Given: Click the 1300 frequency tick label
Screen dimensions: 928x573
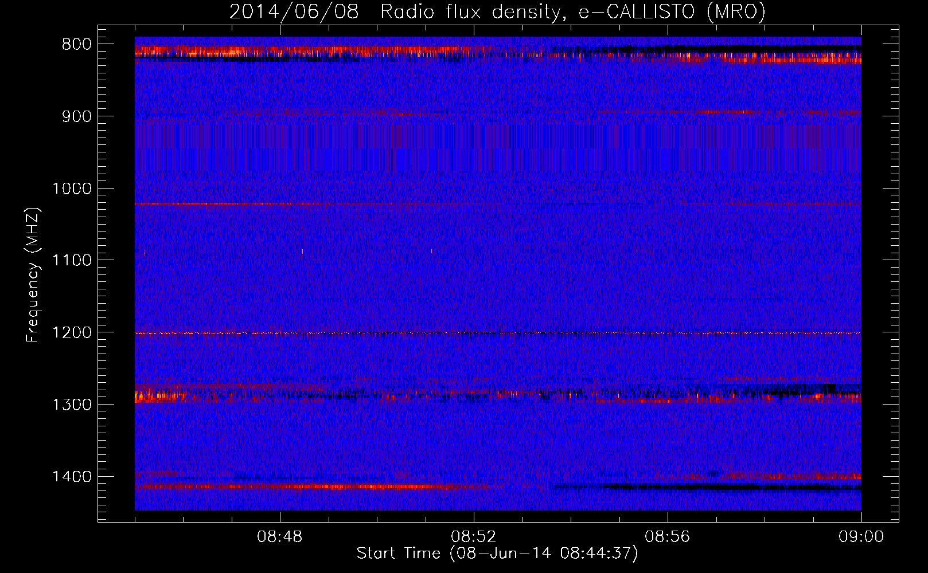Looking at the screenshot, I should (x=72, y=405).
